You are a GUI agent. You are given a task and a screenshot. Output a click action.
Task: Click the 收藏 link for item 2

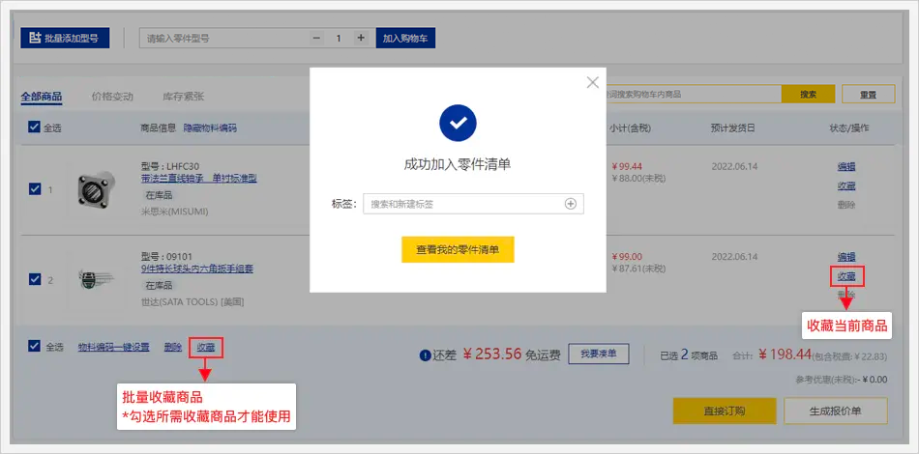846,276
